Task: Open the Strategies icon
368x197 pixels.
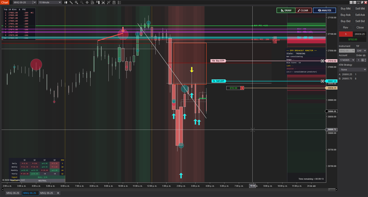Action: coord(114,2)
